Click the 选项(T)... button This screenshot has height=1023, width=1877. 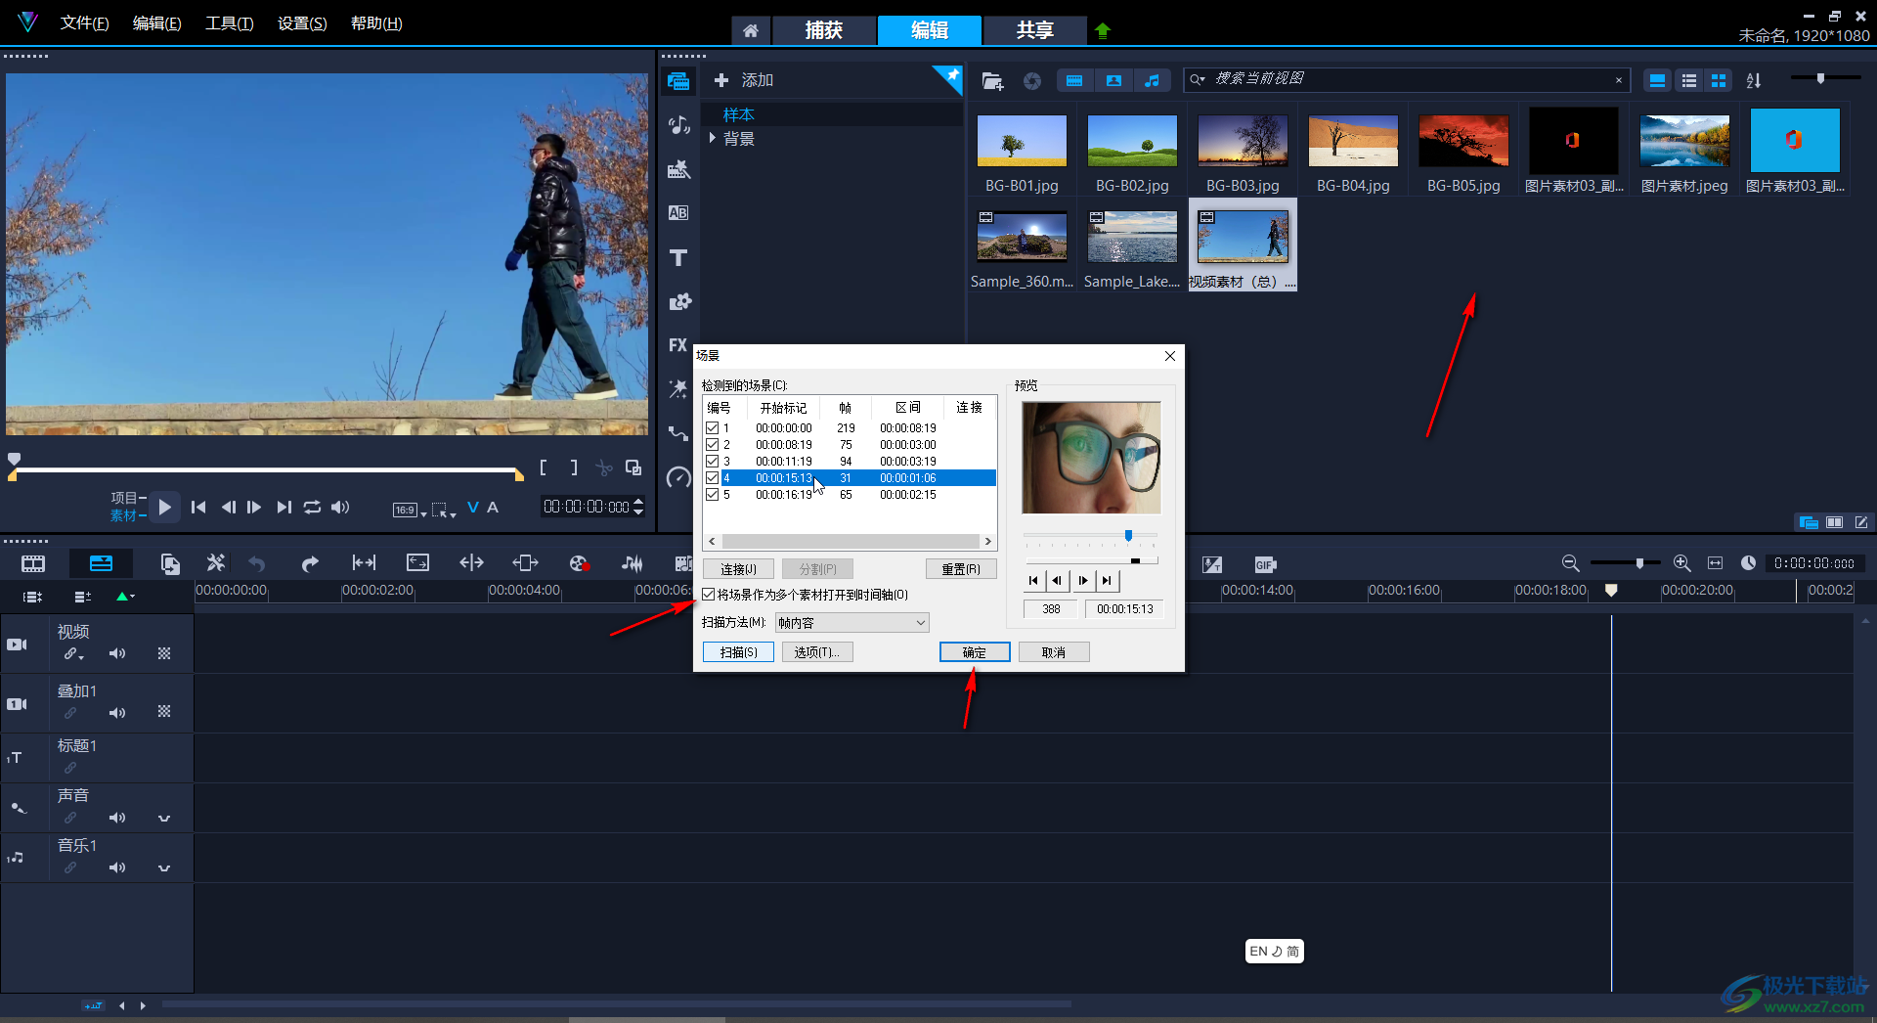817,652
